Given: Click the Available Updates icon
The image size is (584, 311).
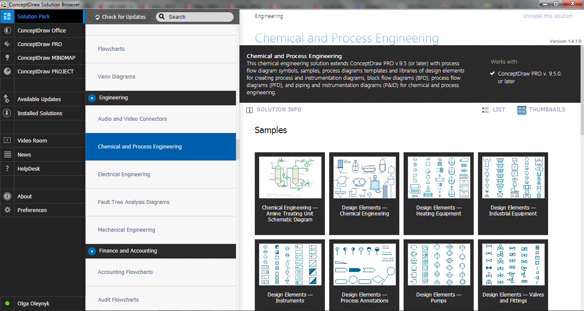Looking at the screenshot, I should point(7,99).
